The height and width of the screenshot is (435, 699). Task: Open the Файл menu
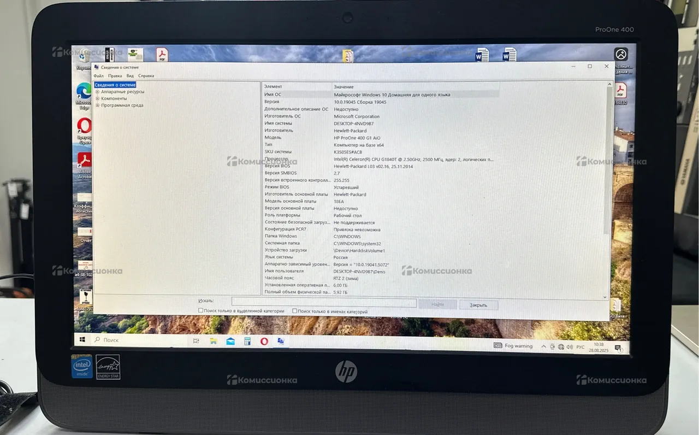pyautogui.click(x=98, y=76)
